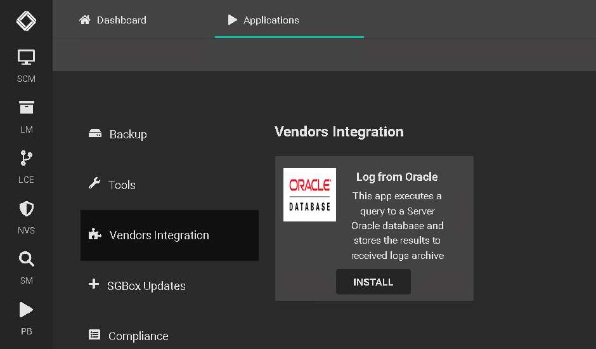Image resolution: width=596 pixels, height=349 pixels.
Task: Click the Log from Oracle title
Action: pyautogui.click(x=397, y=177)
